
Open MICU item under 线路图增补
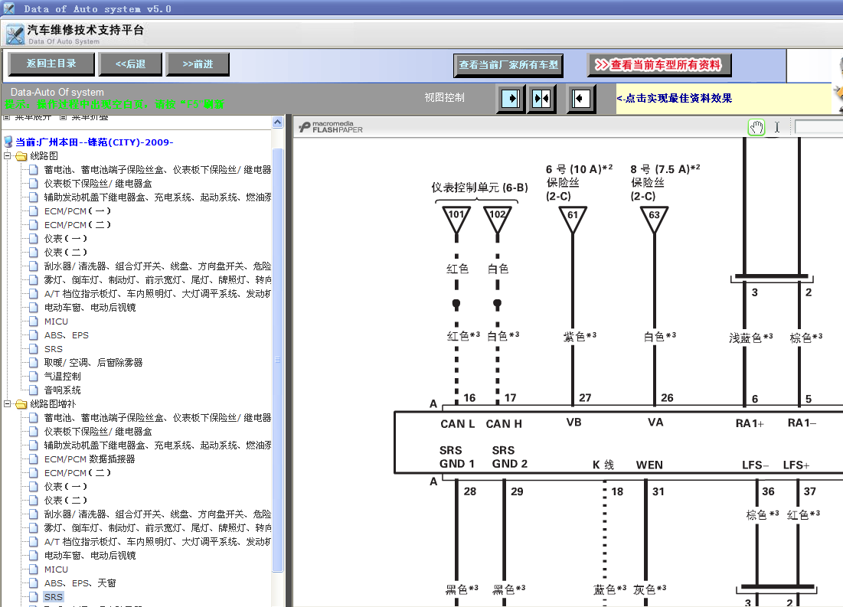(56, 570)
